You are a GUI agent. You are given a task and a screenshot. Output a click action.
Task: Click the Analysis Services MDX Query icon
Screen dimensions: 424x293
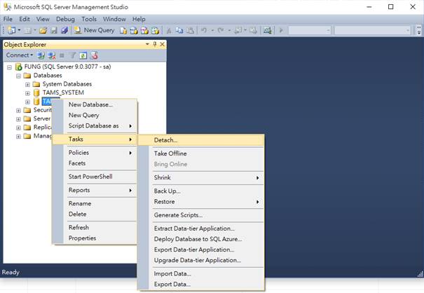[134, 31]
